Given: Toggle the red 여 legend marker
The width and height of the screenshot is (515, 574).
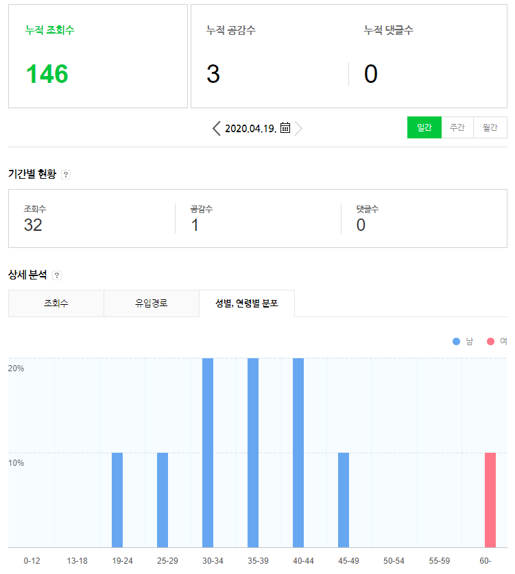Looking at the screenshot, I should coord(490,341).
